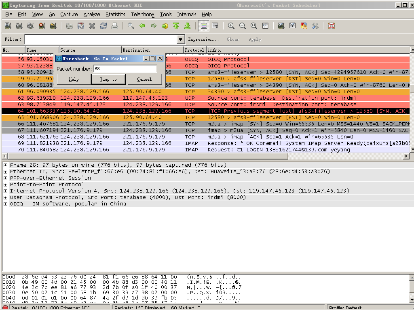
Task: Open the Internals menu
Action: pos(186,15)
